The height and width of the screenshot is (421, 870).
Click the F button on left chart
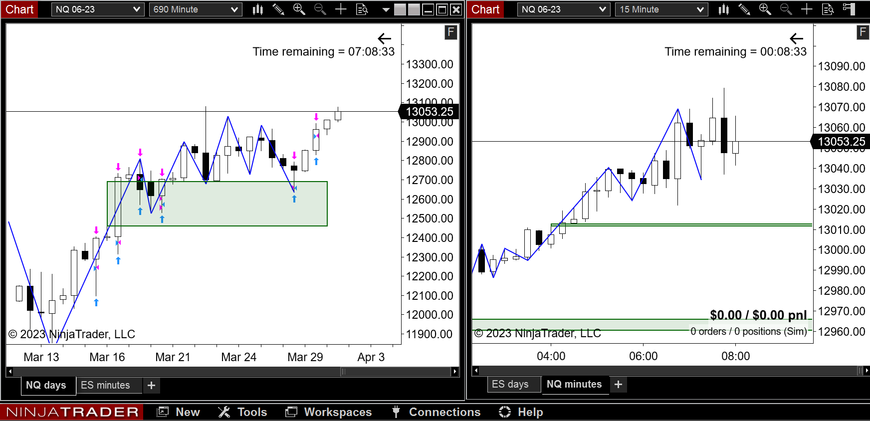[x=451, y=33]
